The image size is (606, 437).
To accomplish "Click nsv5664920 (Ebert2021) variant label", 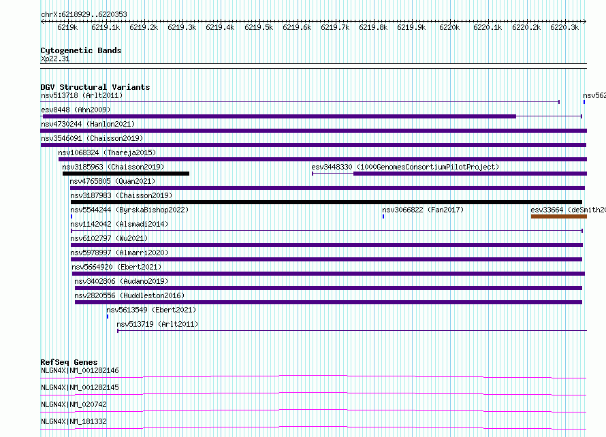I will click(116, 267).
